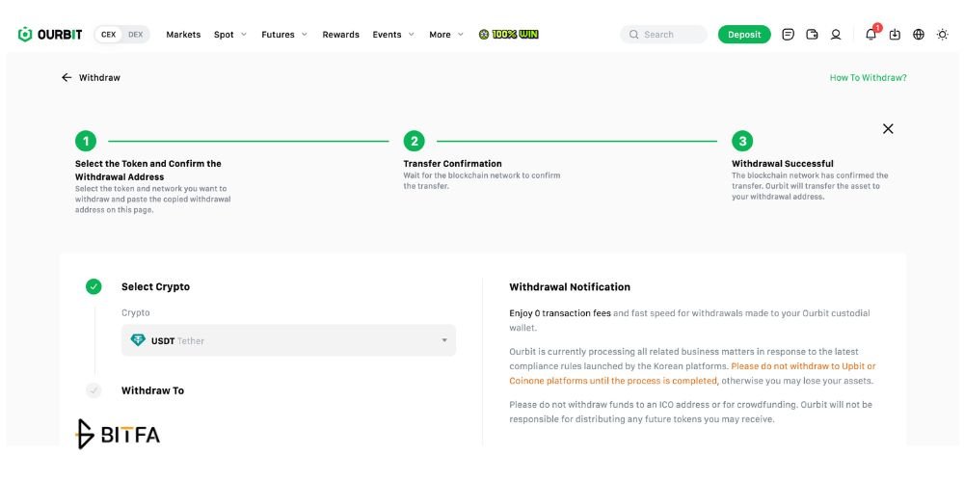This screenshot has height=482, width=964.
Task: Click the Ourbit logo
Action: pos(50,35)
